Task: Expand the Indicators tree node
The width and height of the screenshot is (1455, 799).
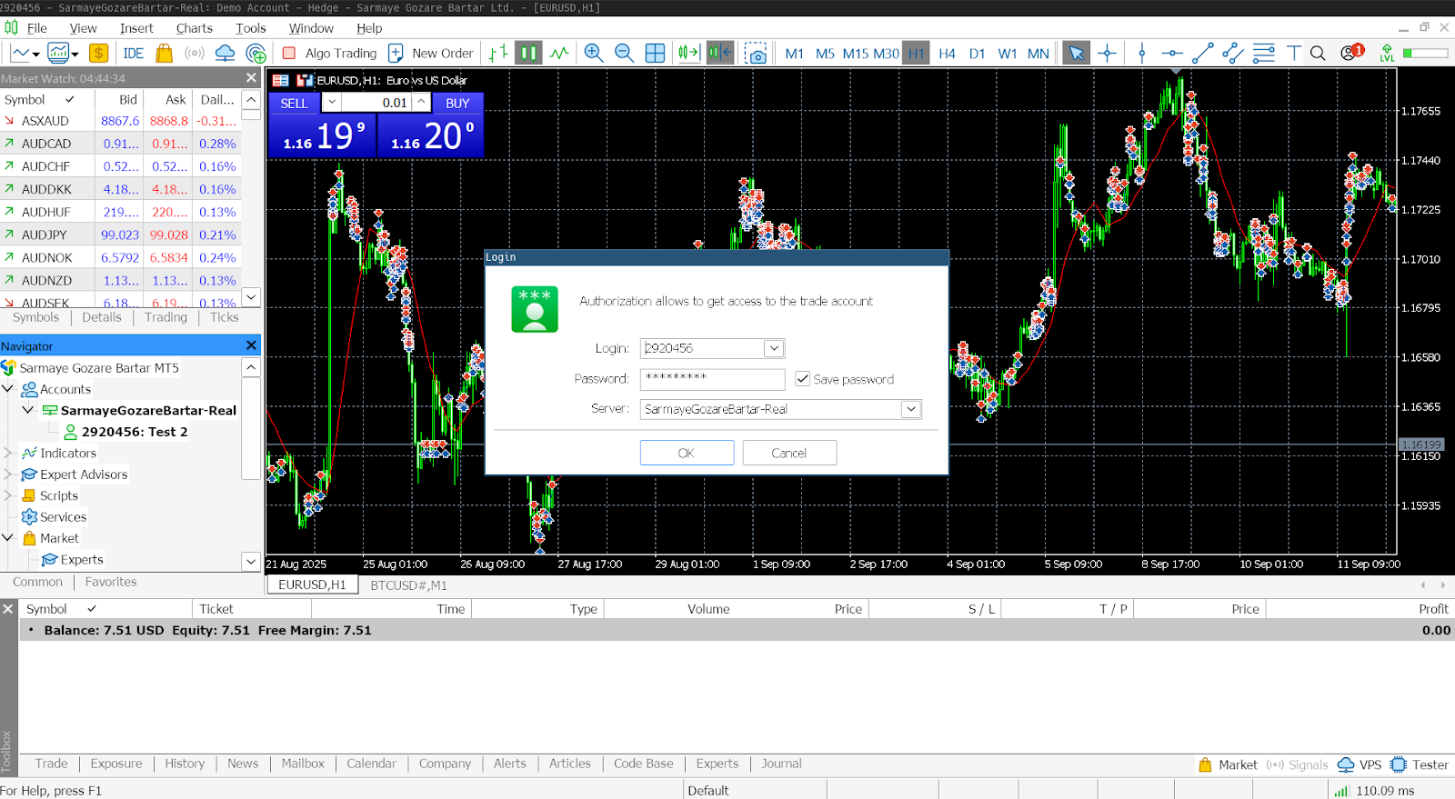Action: coord(8,453)
